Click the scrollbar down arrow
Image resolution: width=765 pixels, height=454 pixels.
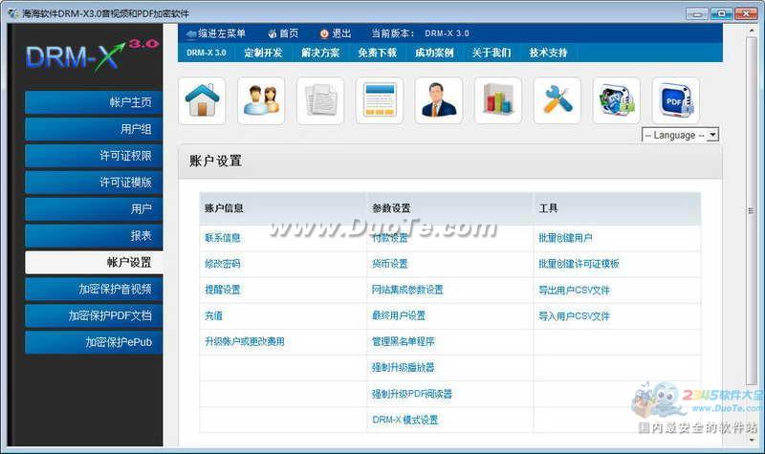pos(752,440)
